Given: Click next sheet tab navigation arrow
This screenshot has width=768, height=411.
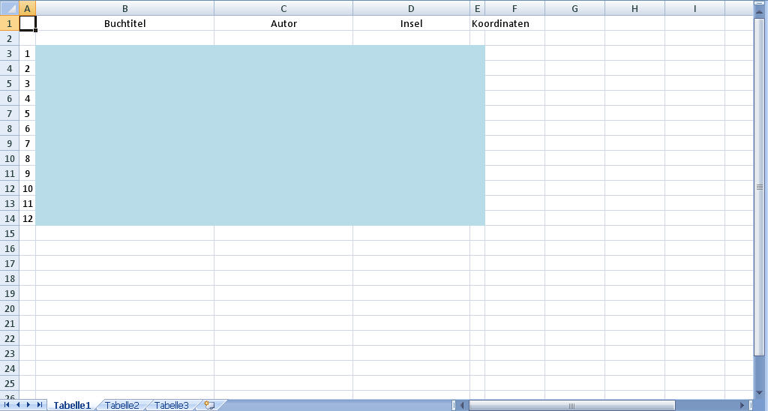Looking at the screenshot, I should (x=29, y=405).
